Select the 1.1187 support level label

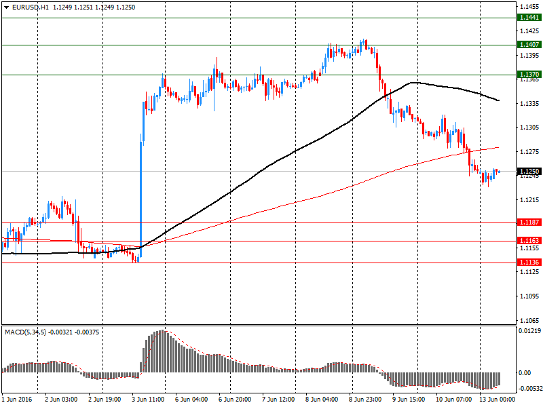529,222
